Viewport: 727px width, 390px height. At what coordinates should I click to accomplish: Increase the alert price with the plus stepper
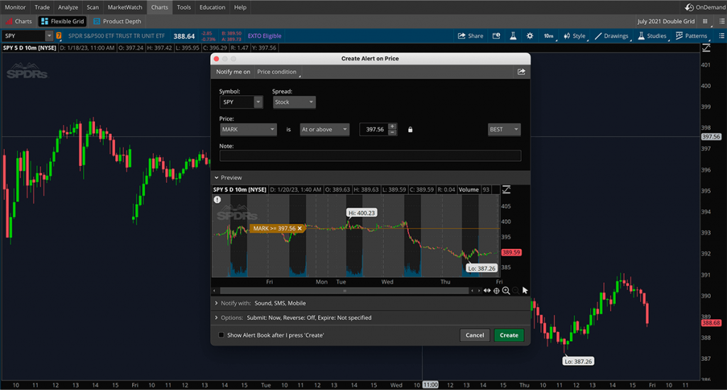pos(392,126)
